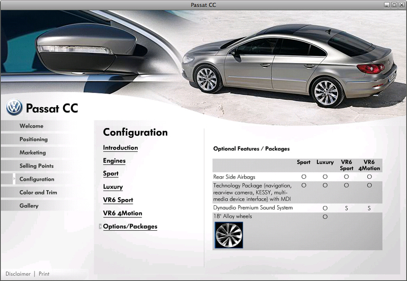Viewport: 407px width, 281px height.
Task: Click Rear Side Airbags circle under VR6 Sport
Action: coord(346,177)
